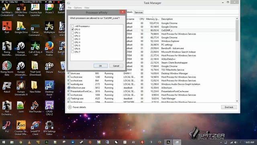
Task: Check the CPU 4 checkbox
Action: 72,42
